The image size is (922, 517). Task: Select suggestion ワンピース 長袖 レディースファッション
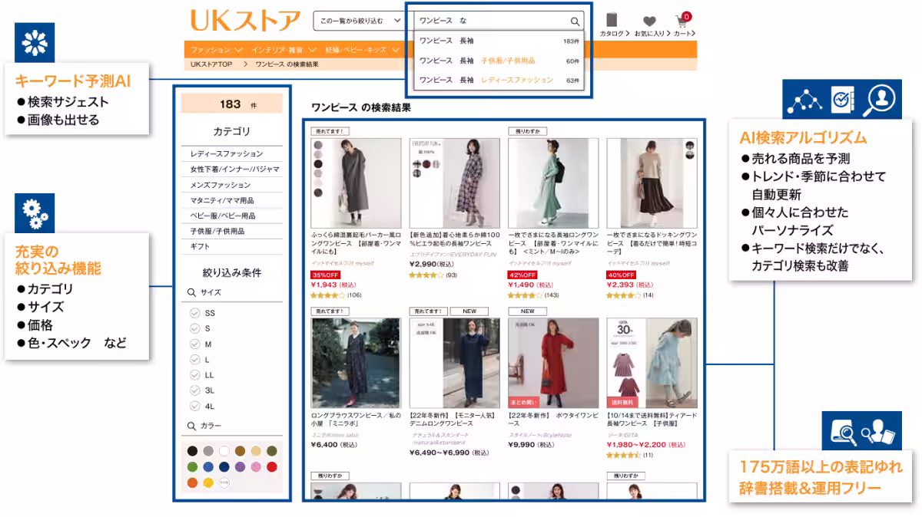point(499,80)
